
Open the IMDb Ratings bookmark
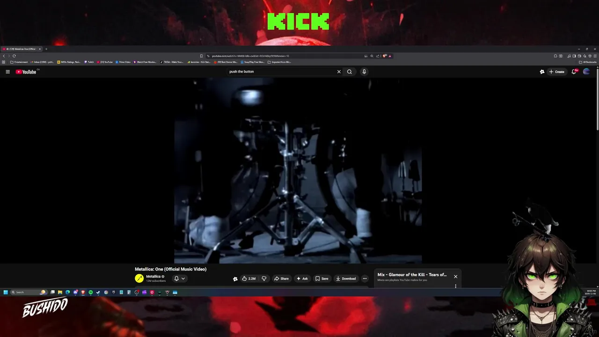69,62
